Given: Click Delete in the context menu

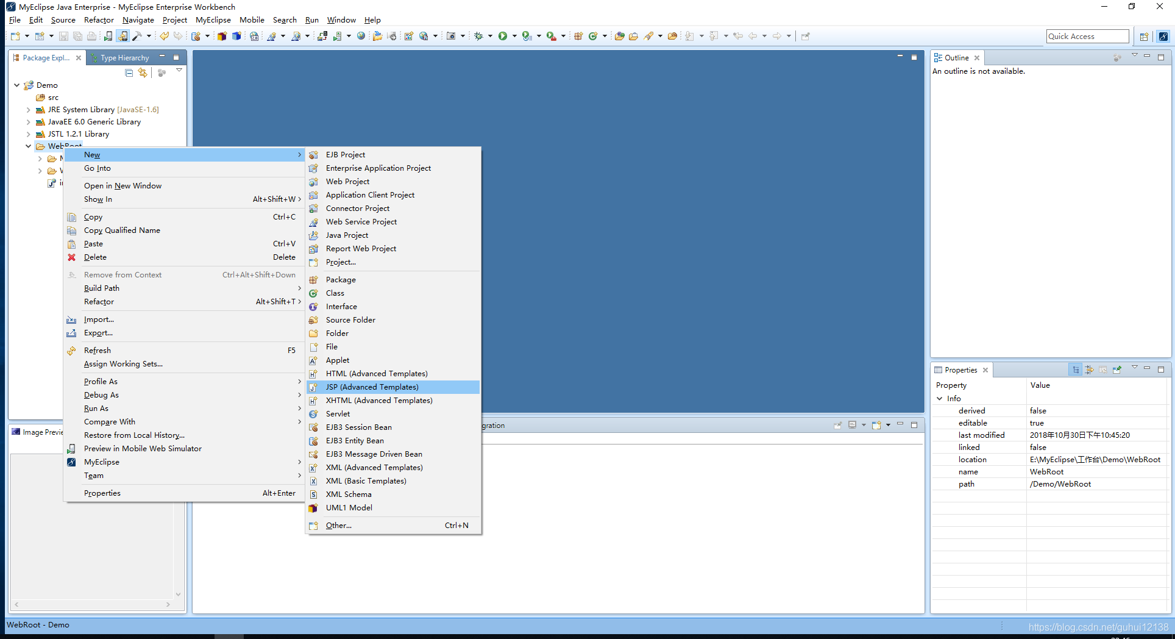Looking at the screenshot, I should (x=184, y=257).
